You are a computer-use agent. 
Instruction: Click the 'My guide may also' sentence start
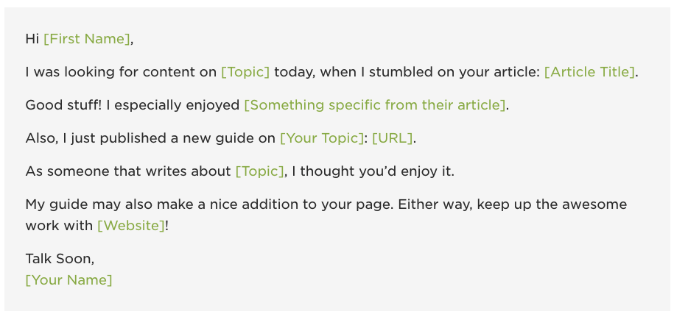point(88,204)
